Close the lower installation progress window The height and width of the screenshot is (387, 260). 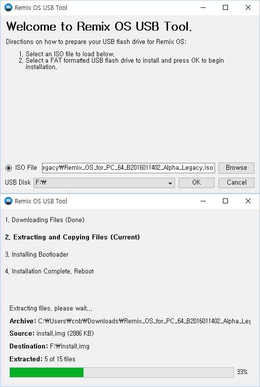[x=248, y=201]
